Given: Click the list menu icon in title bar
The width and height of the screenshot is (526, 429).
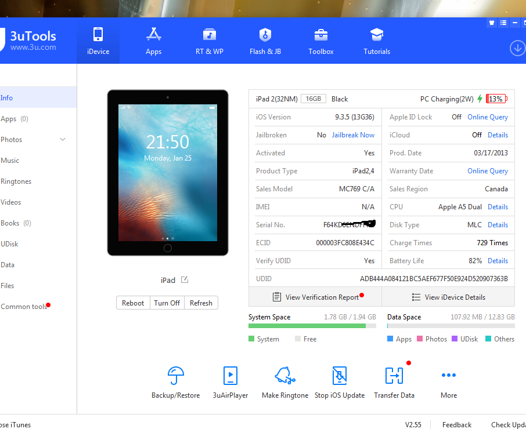Looking at the screenshot, I should click(x=503, y=23).
